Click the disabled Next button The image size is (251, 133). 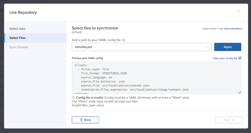229,120
